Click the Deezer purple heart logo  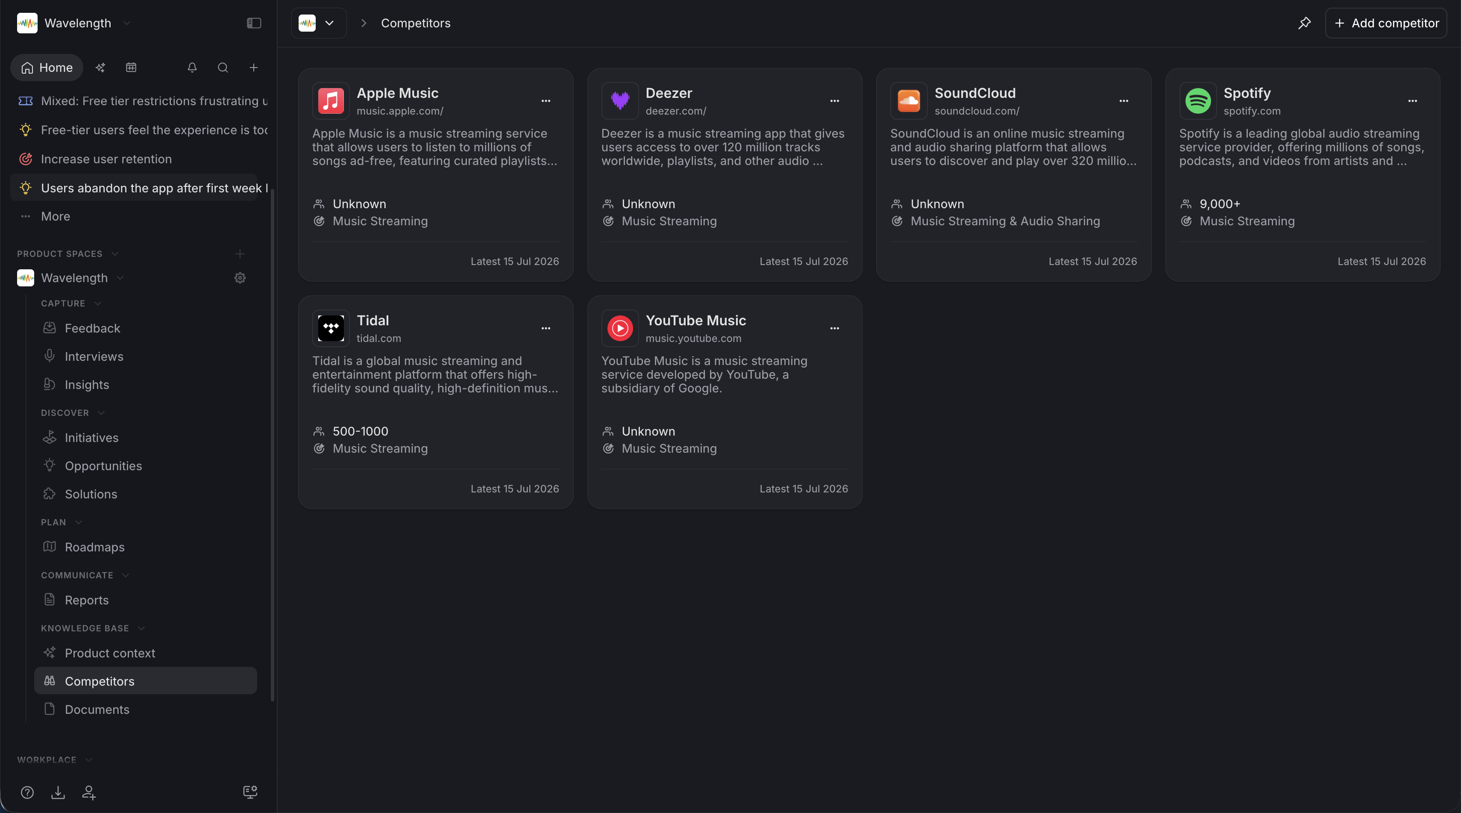tap(620, 101)
